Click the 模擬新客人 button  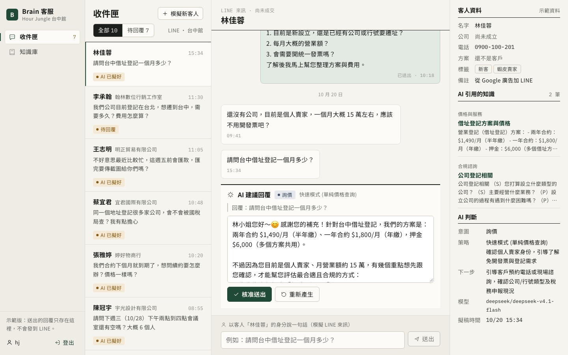click(x=180, y=13)
